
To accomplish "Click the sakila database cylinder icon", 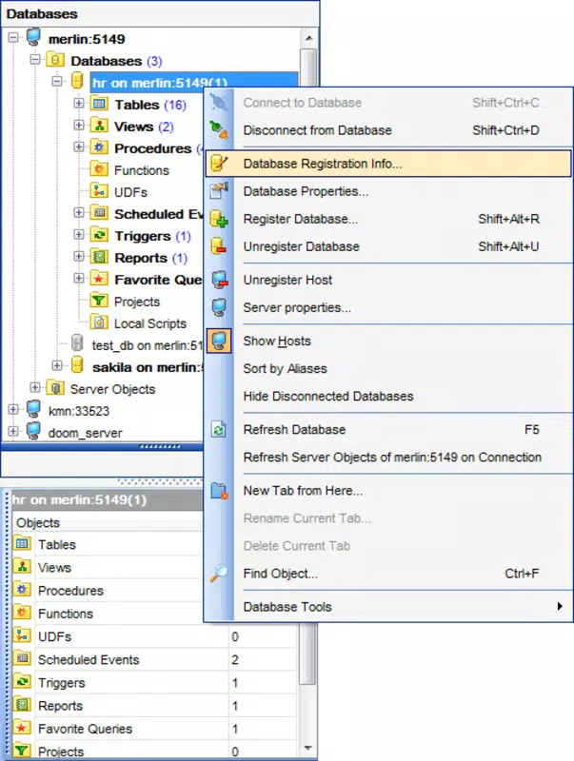I will pyautogui.click(x=77, y=365).
